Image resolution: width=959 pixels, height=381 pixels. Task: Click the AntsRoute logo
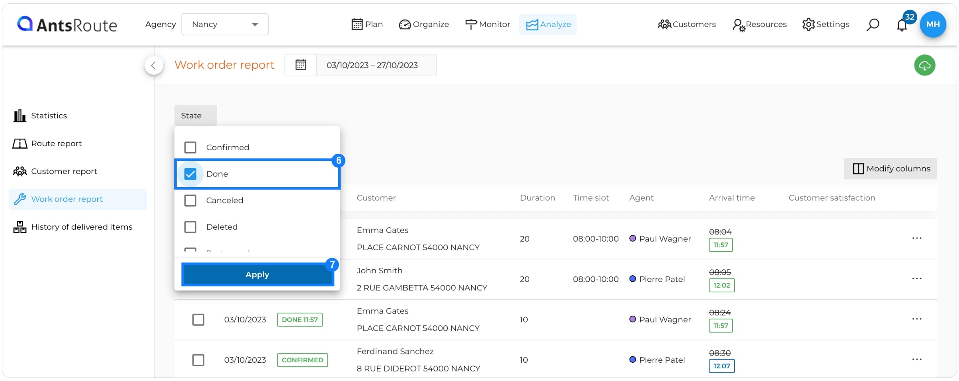point(67,25)
